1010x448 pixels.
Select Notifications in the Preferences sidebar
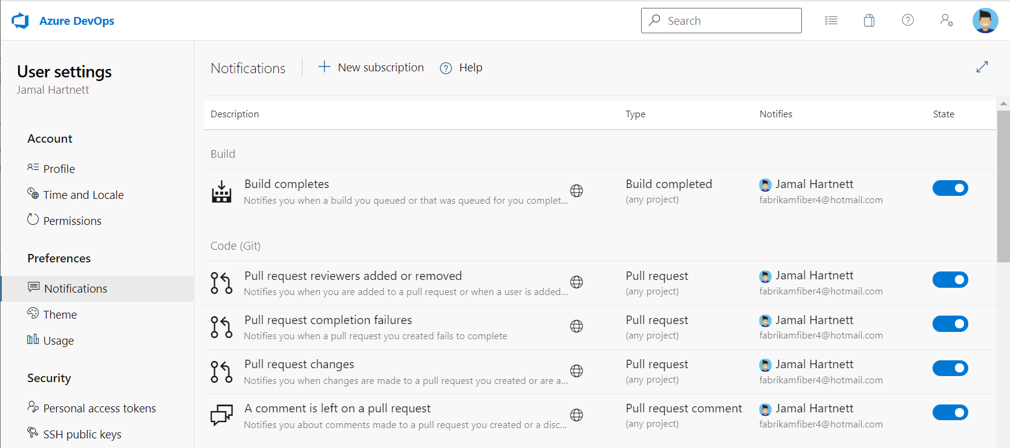[x=76, y=289]
